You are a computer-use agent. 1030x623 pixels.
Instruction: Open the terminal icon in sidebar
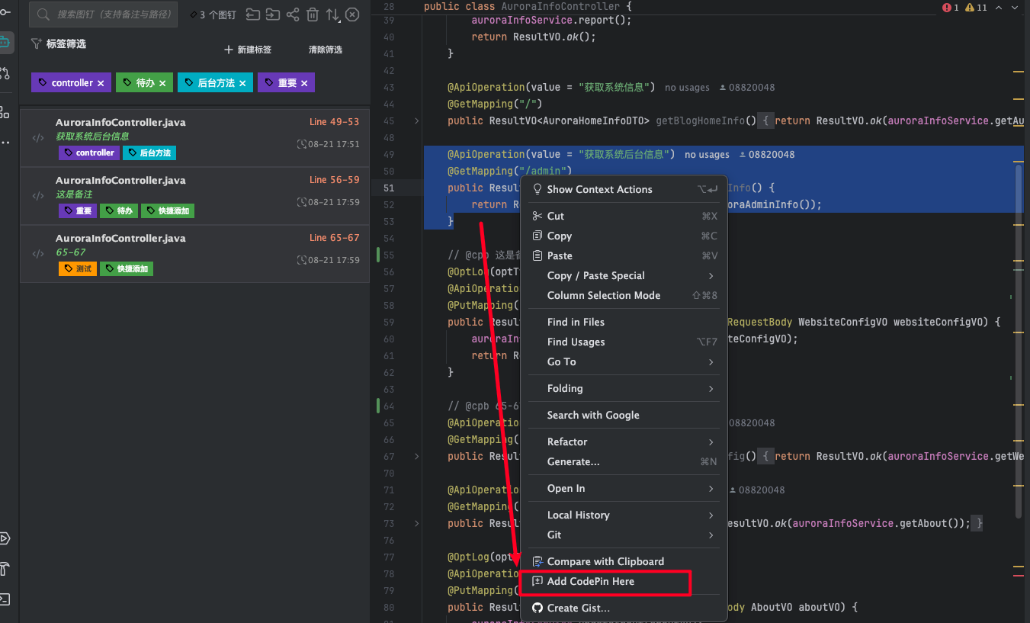[x=5, y=599]
